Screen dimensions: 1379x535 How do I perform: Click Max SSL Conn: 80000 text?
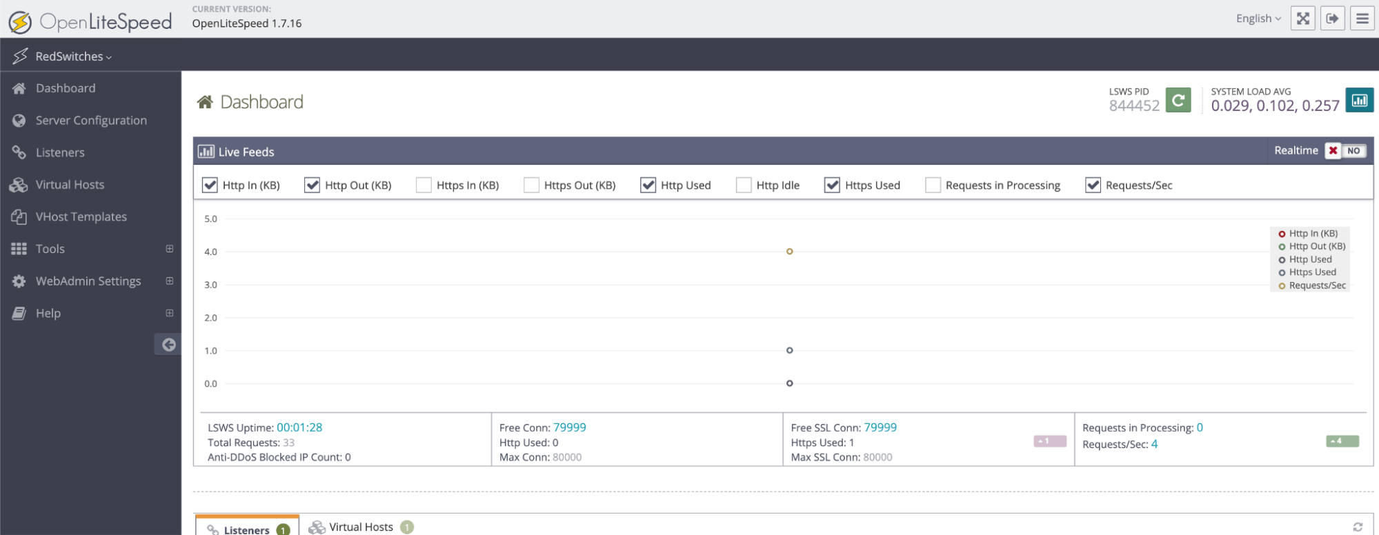pos(842,457)
